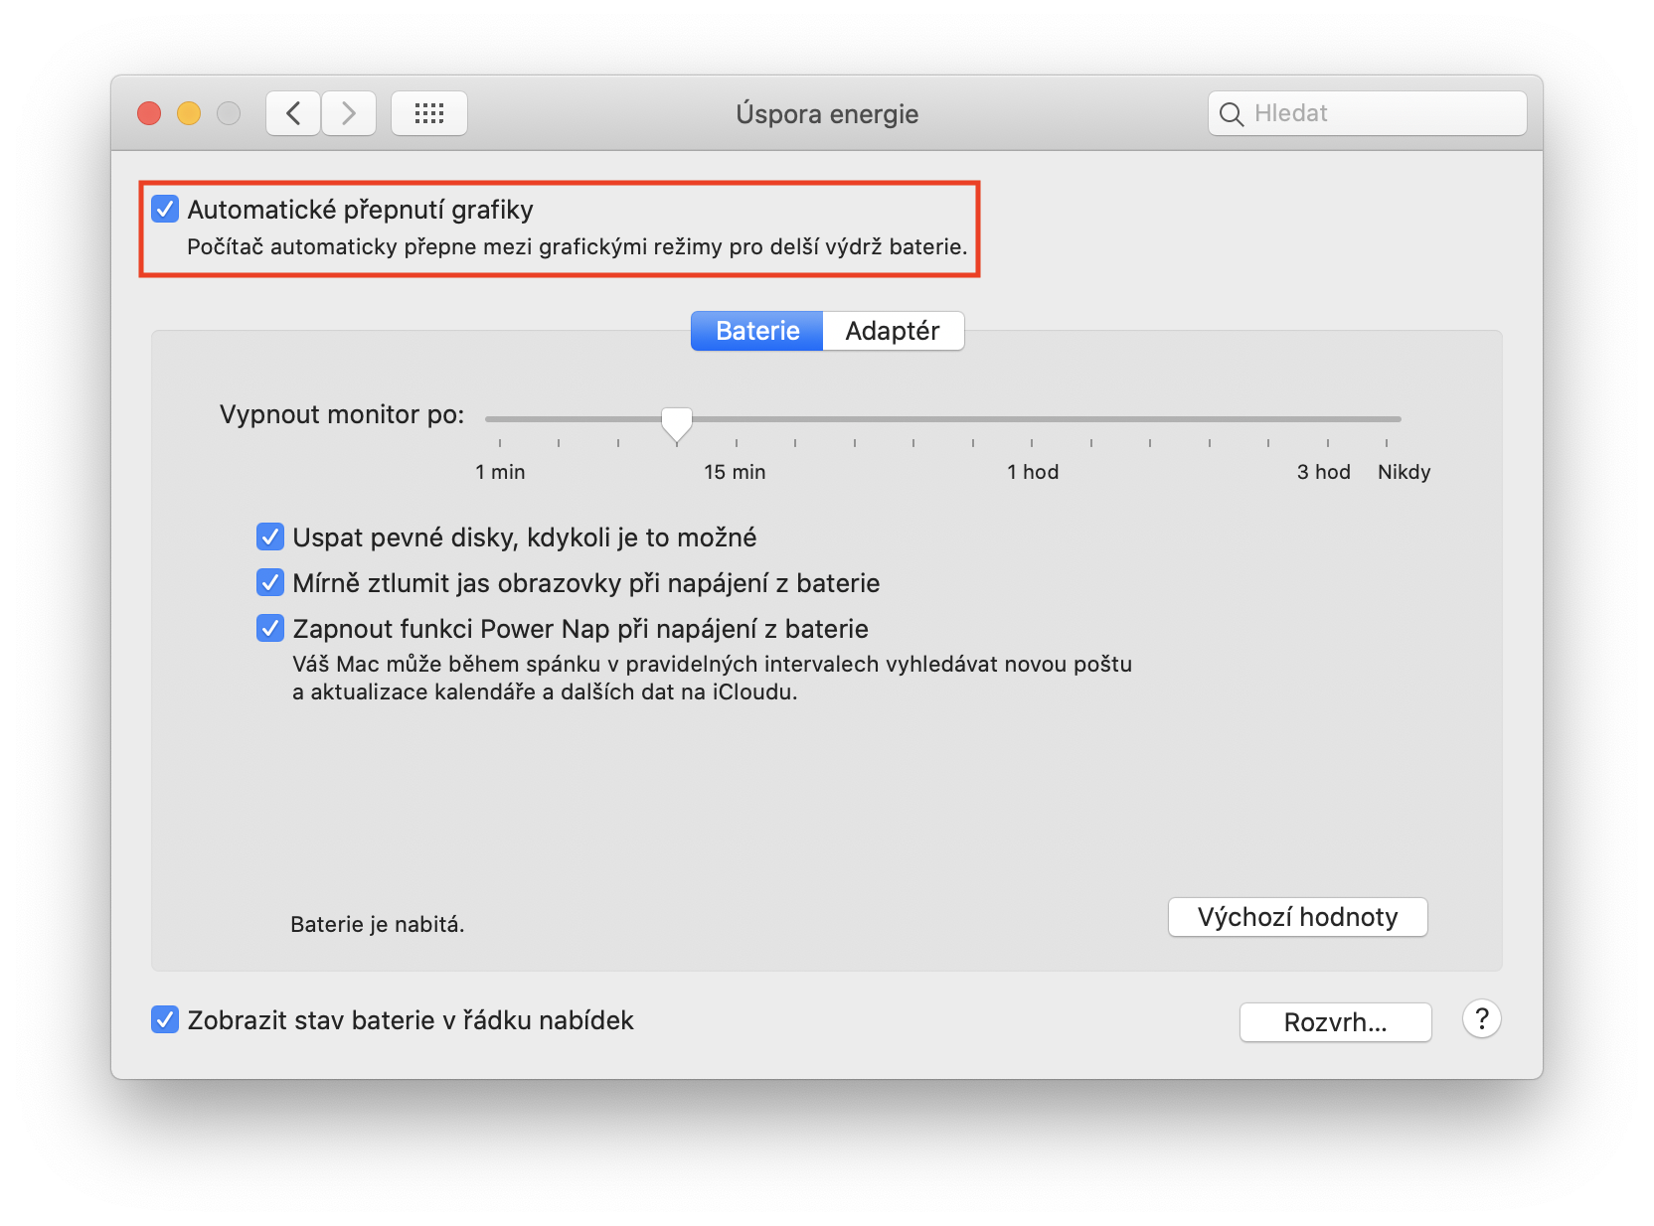The image size is (1654, 1226).
Task: Click the Výchozí hodnoty button
Action: click(x=1298, y=917)
